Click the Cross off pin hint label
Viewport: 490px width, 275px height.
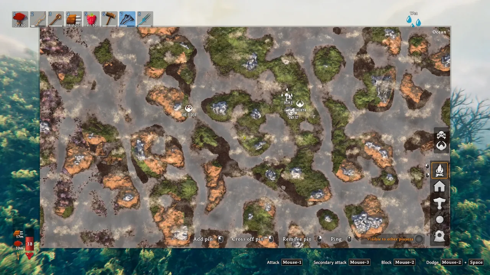tap(247, 239)
